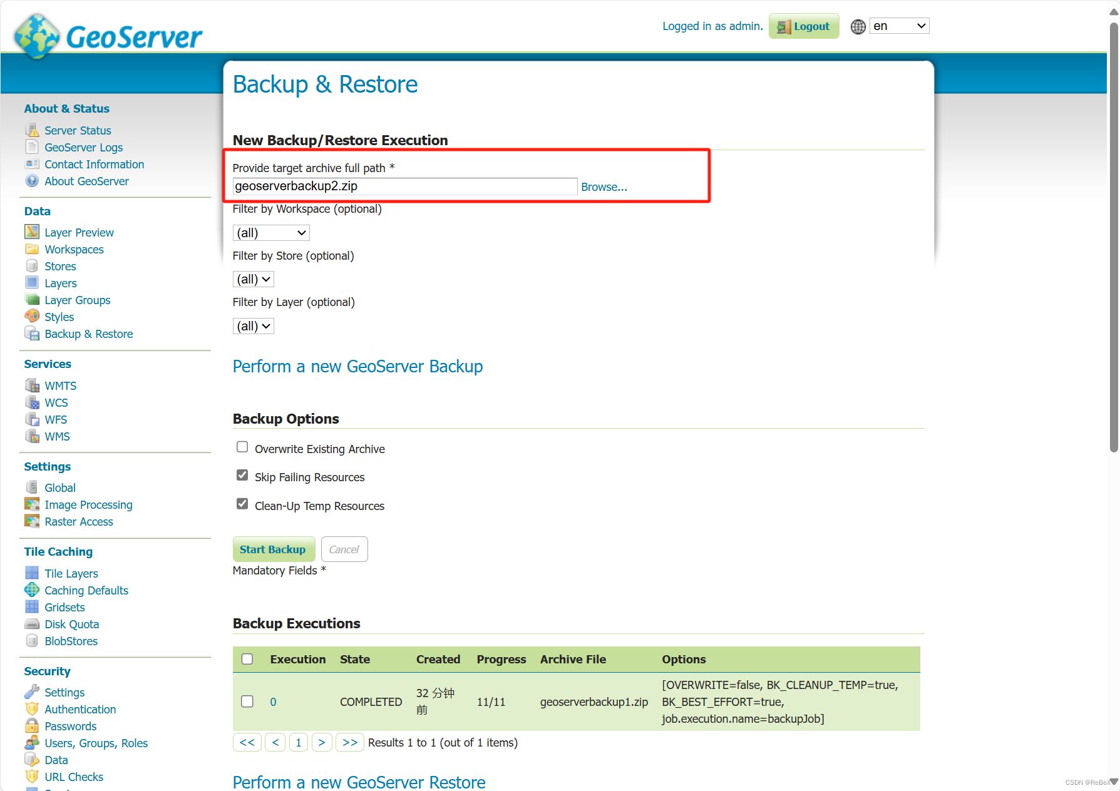1120x791 pixels.
Task: Open Server Status page
Action: [78, 130]
